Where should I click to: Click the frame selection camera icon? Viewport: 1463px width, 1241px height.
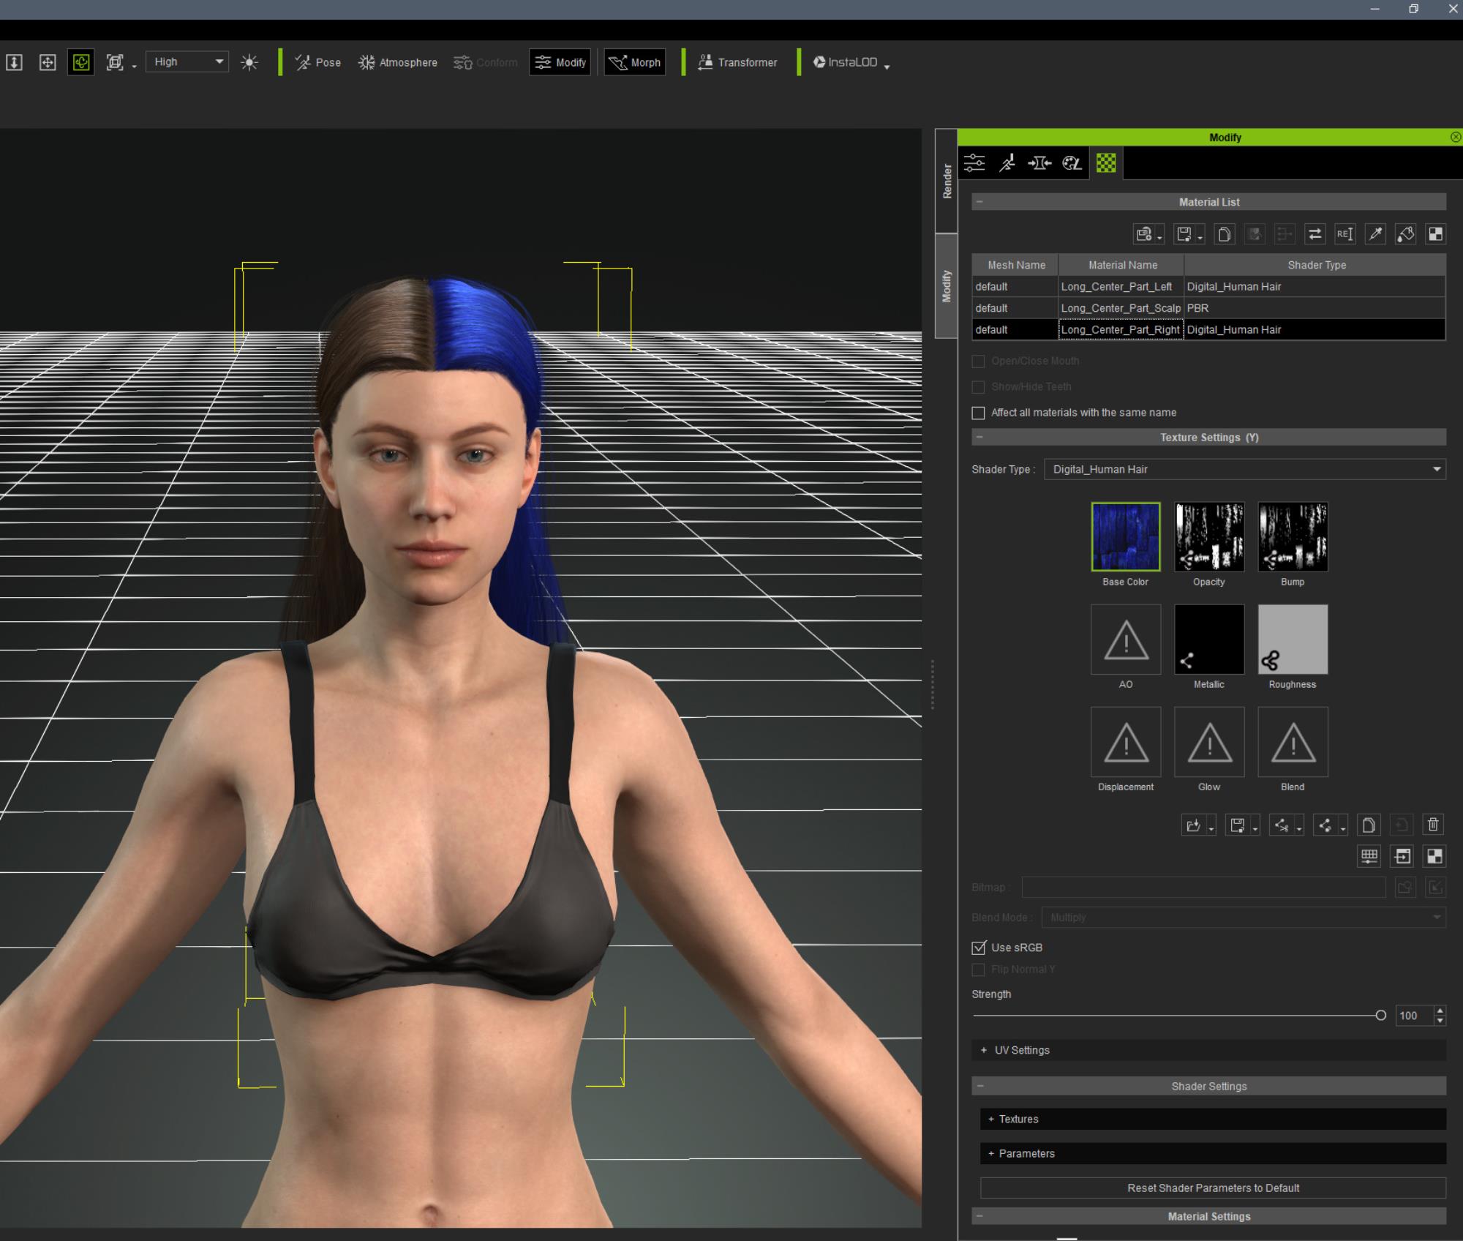tap(115, 62)
